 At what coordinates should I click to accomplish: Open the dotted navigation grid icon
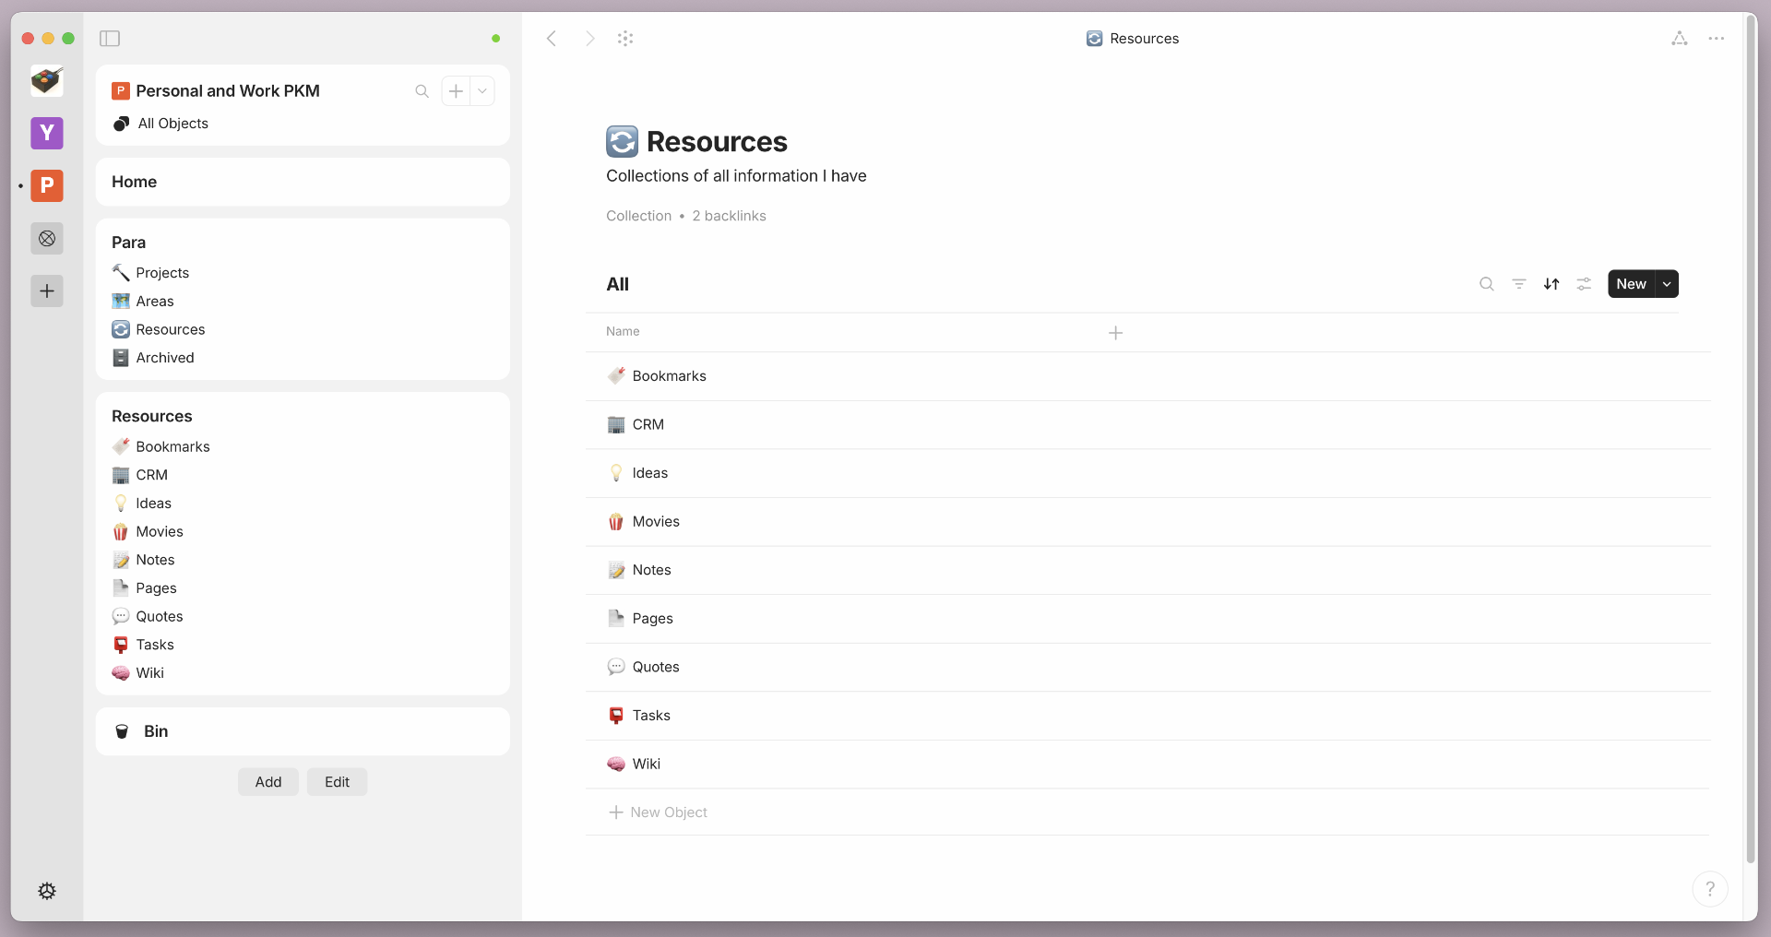pos(625,38)
